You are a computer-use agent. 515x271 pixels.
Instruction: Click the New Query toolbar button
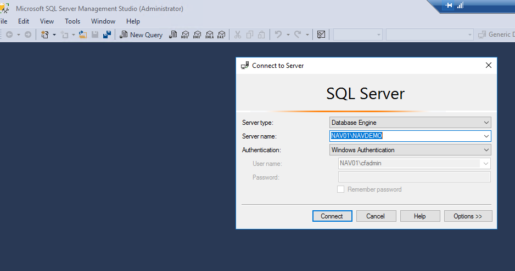click(141, 34)
